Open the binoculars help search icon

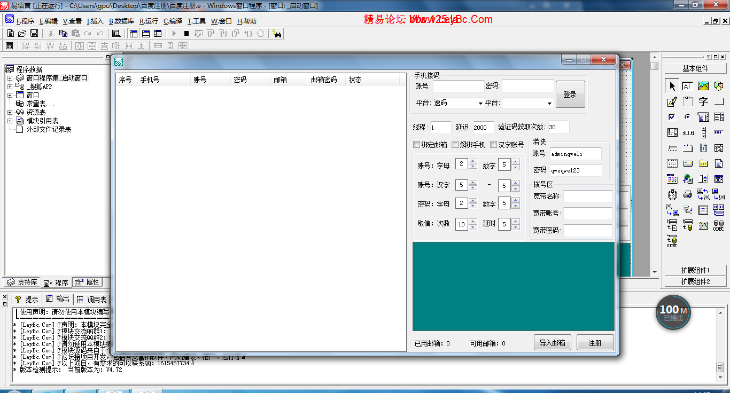pyautogui.click(x=277, y=34)
